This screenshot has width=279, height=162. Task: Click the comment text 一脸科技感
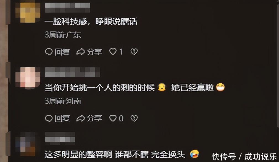coord(66,22)
